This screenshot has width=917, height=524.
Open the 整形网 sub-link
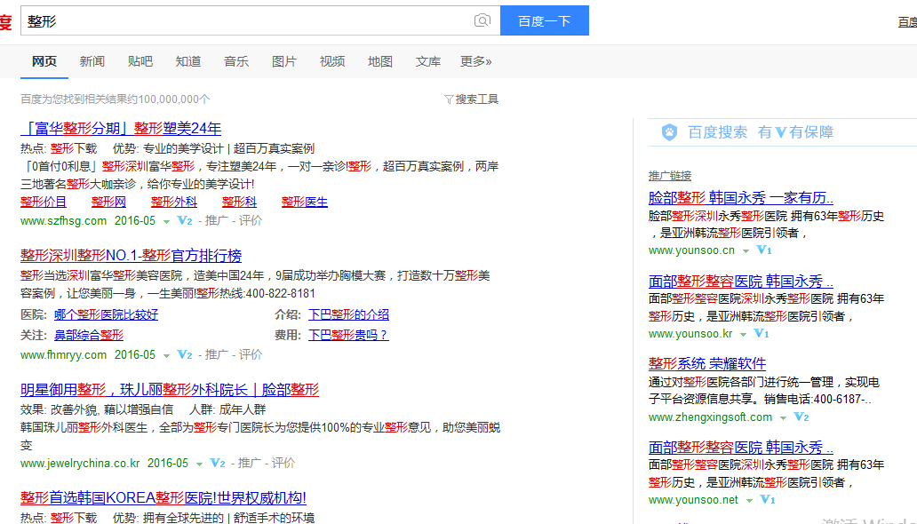pos(108,202)
